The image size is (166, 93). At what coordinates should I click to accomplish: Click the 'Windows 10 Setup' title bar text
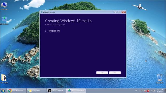click(49, 12)
